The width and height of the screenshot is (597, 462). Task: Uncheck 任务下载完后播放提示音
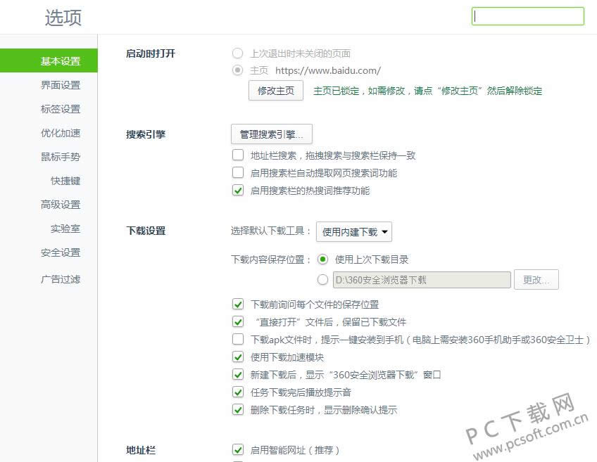238,392
